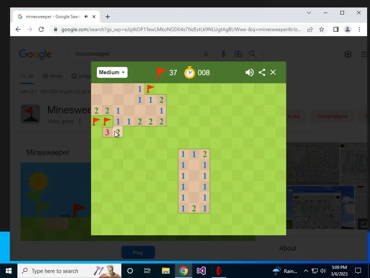Open Cortana circle icon

click(x=130, y=271)
